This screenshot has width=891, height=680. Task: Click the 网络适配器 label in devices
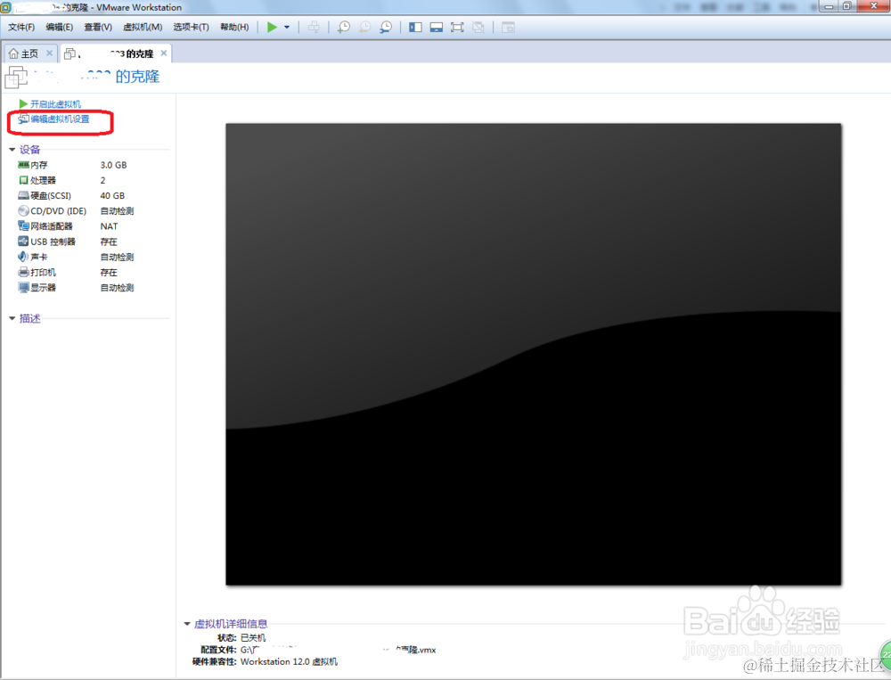coord(52,226)
